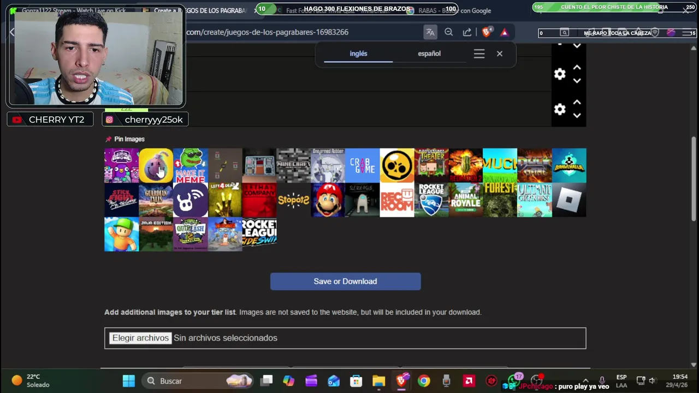Pick the Left 4 Dead 2 thumbnail

click(224, 200)
